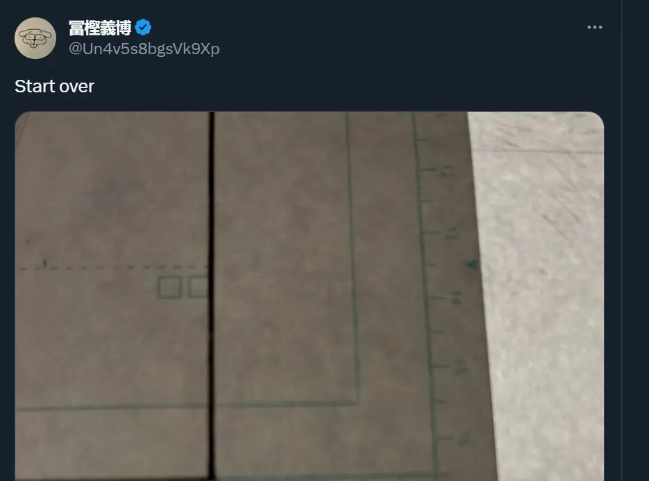Open the three-dot more options menu
Image resolution: width=649 pixels, height=481 pixels.
(595, 27)
